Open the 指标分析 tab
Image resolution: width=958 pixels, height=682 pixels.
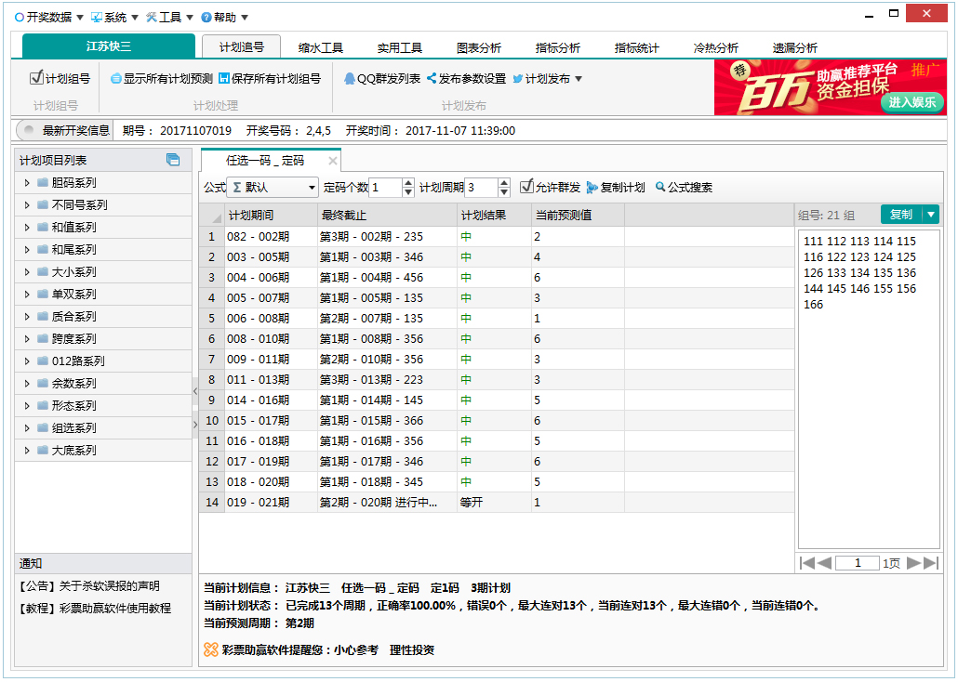pos(557,47)
